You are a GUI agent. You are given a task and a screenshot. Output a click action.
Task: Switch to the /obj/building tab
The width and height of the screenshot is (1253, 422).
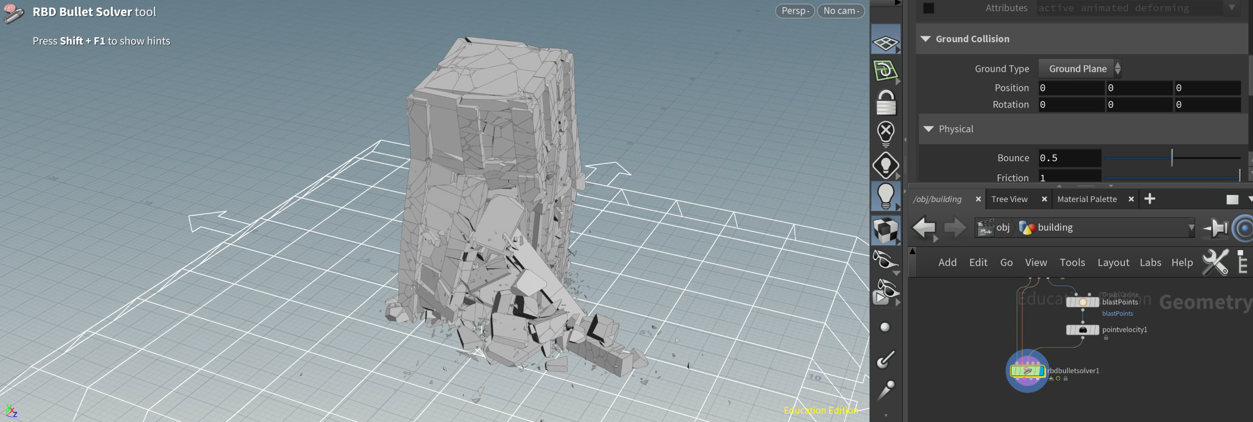tap(937, 200)
